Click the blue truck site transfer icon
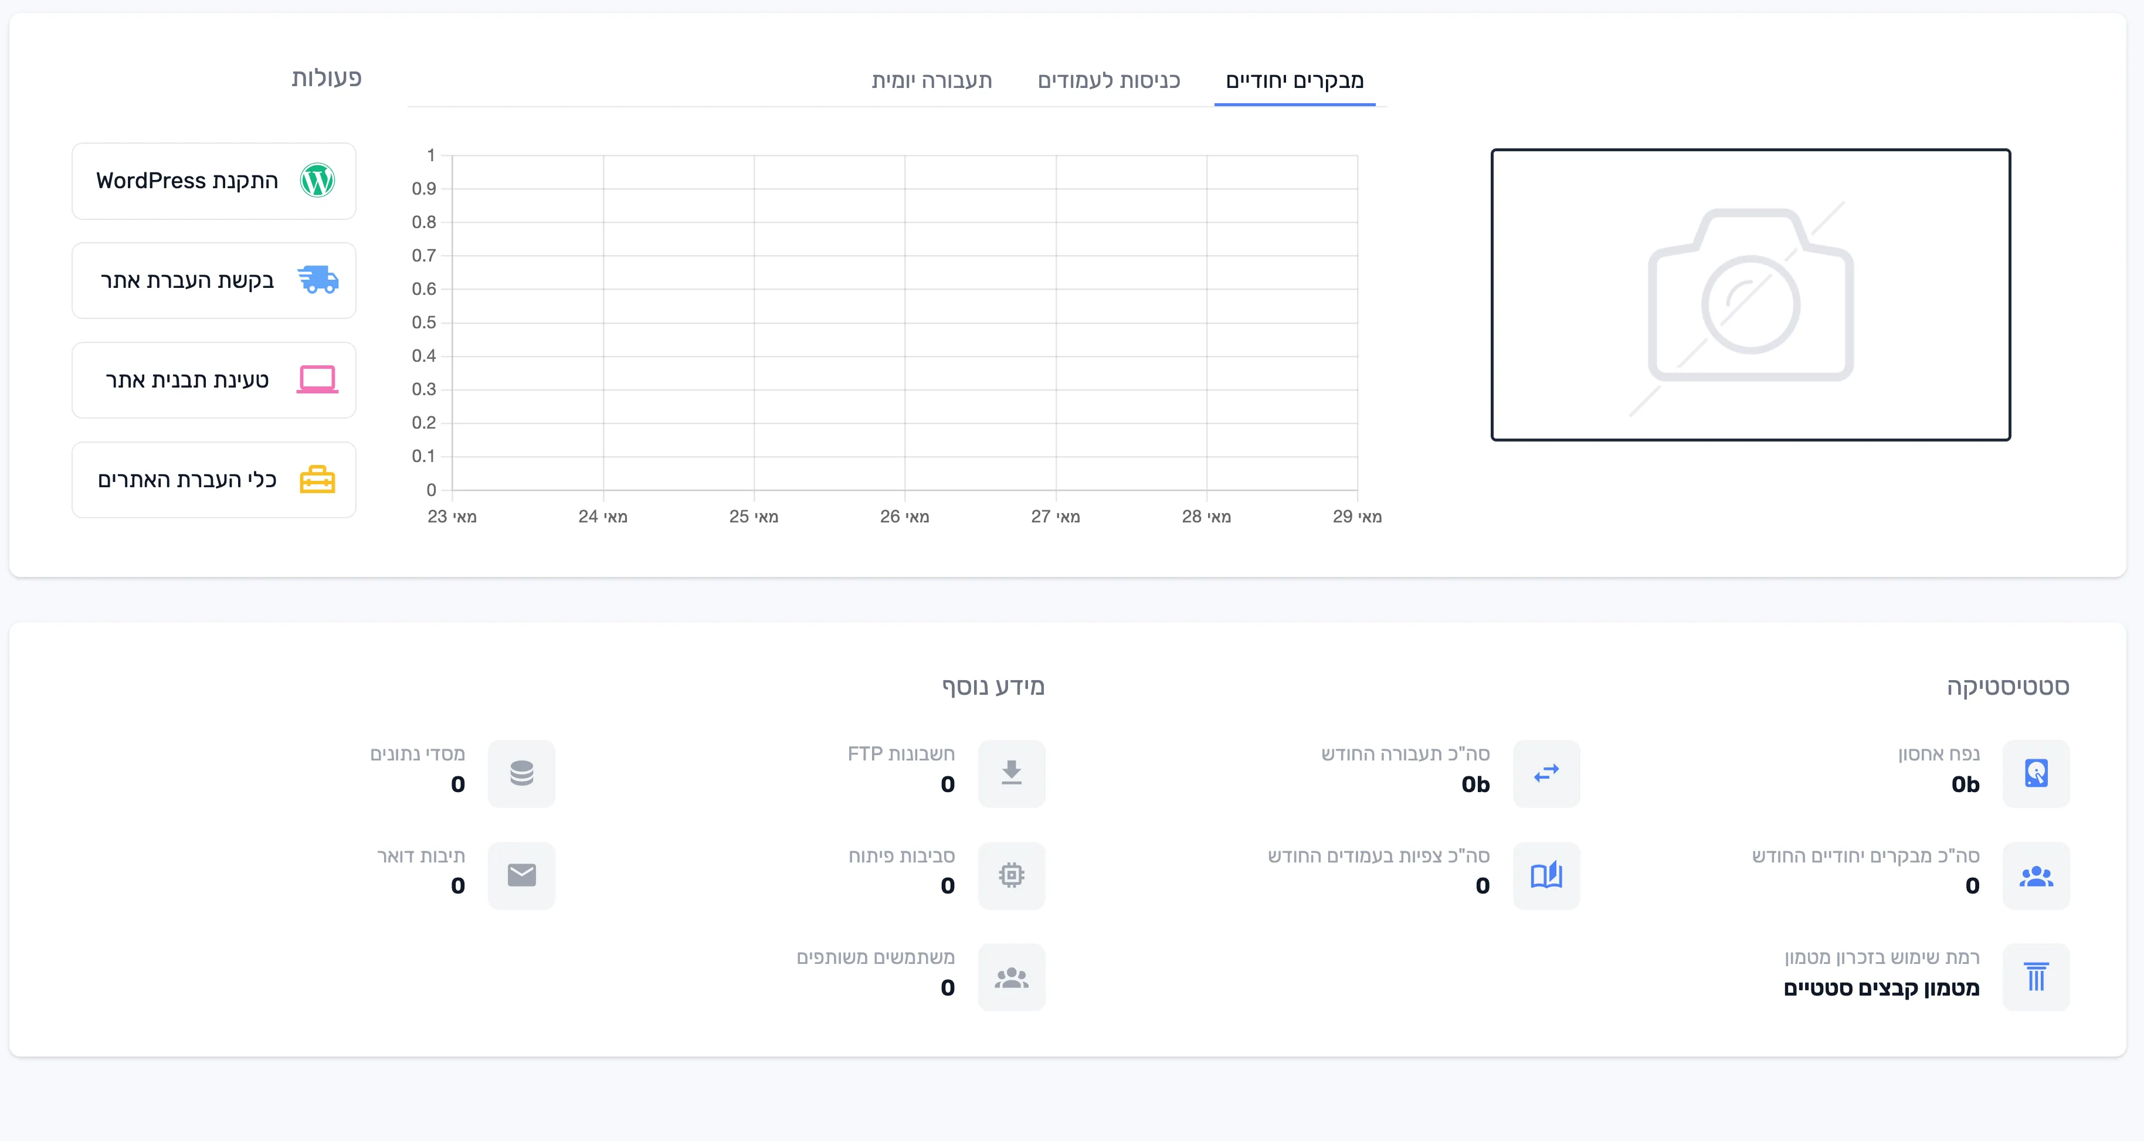This screenshot has height=1141, width=2144. tap(318, 280)
